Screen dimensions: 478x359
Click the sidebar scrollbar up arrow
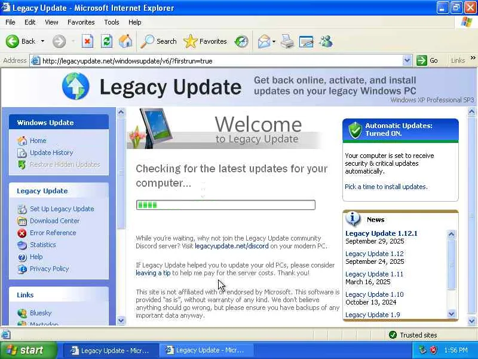[121, 112]
